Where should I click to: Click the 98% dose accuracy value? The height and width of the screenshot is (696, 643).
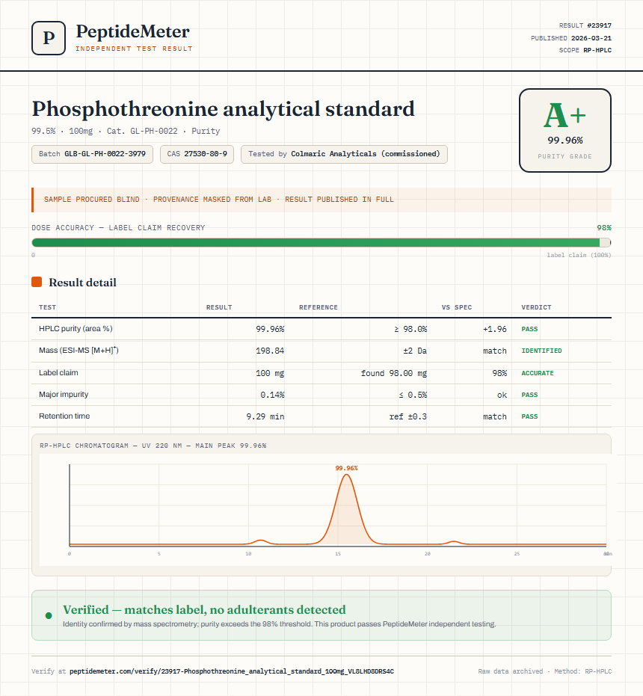click(x=604, y=228)
